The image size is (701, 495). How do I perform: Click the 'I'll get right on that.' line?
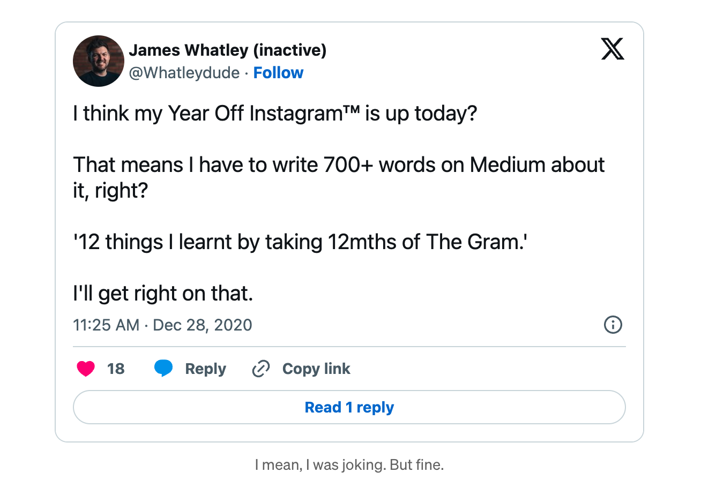(162, 294)
